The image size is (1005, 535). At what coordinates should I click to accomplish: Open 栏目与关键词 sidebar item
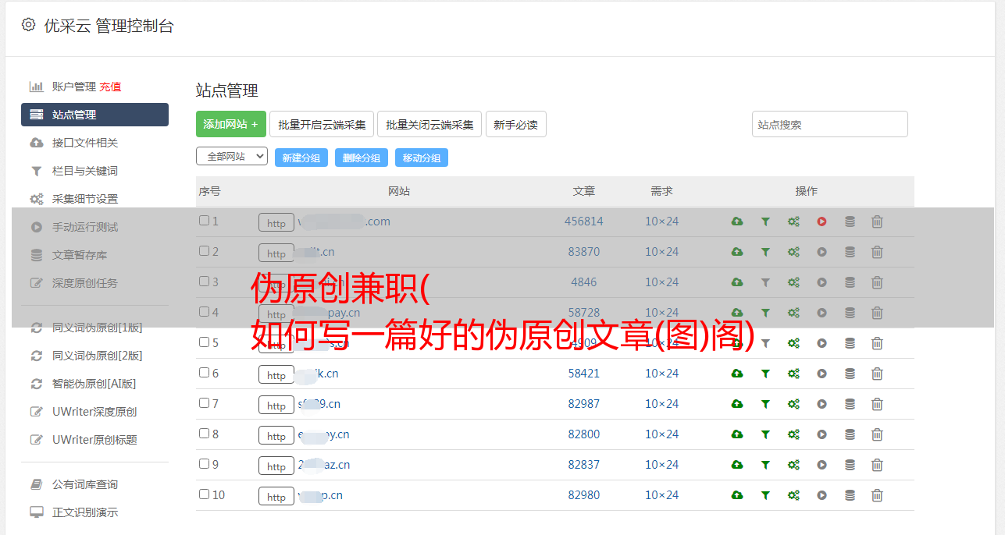coord(85,171)
